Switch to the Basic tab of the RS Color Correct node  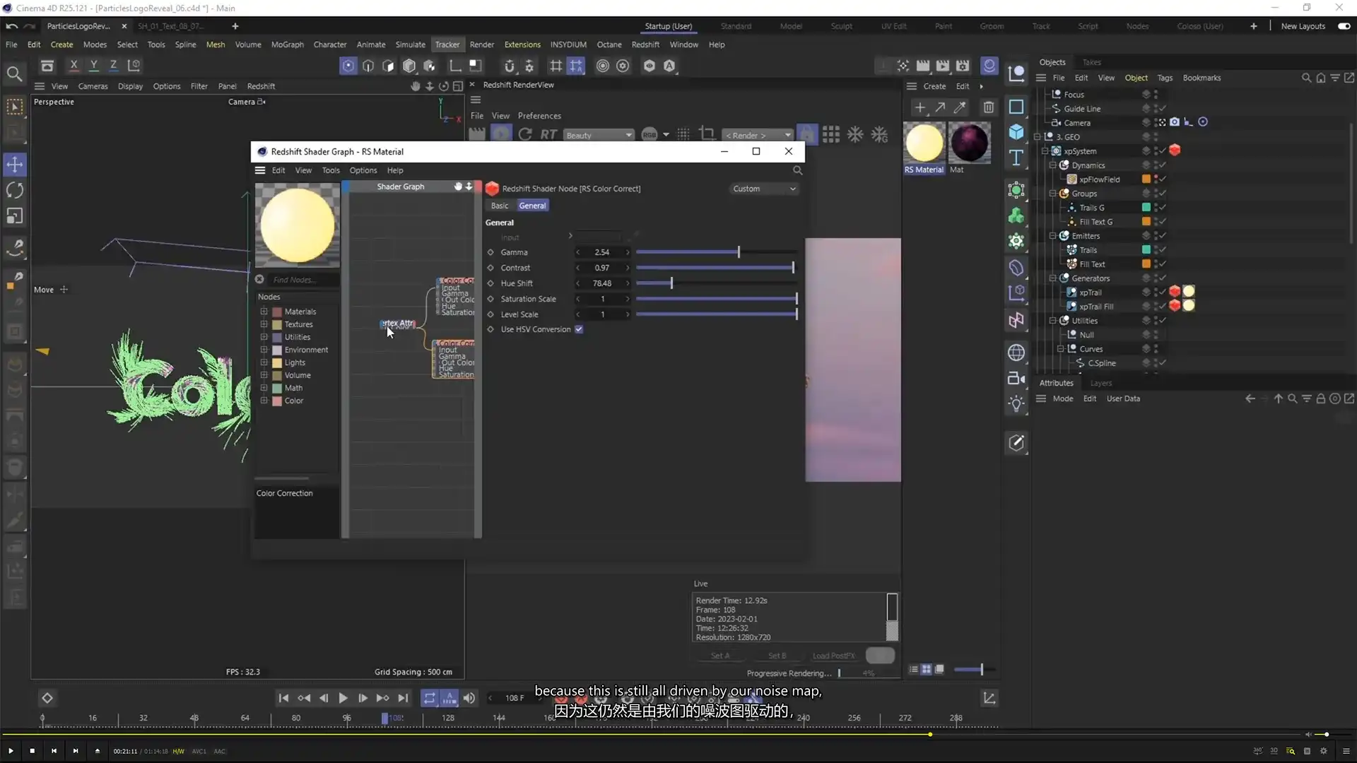tap(500, 206)
